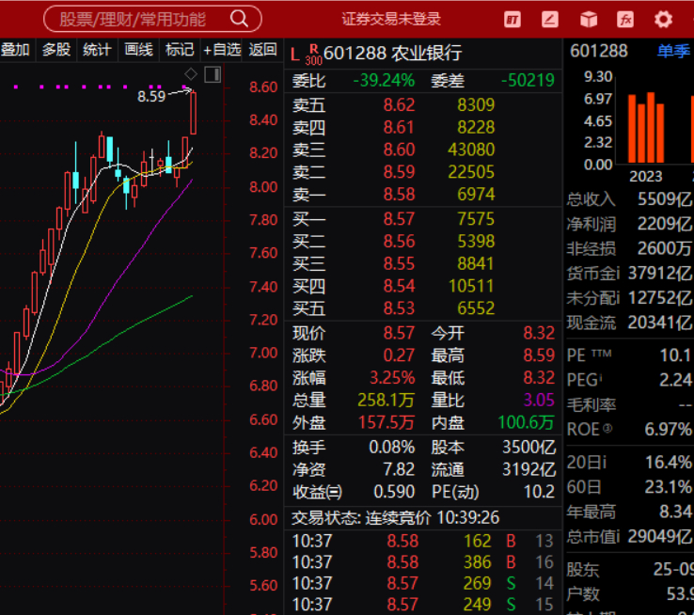Select the 多股 multi-stock menu item
694x615 pixels.
tap(56, 50)
